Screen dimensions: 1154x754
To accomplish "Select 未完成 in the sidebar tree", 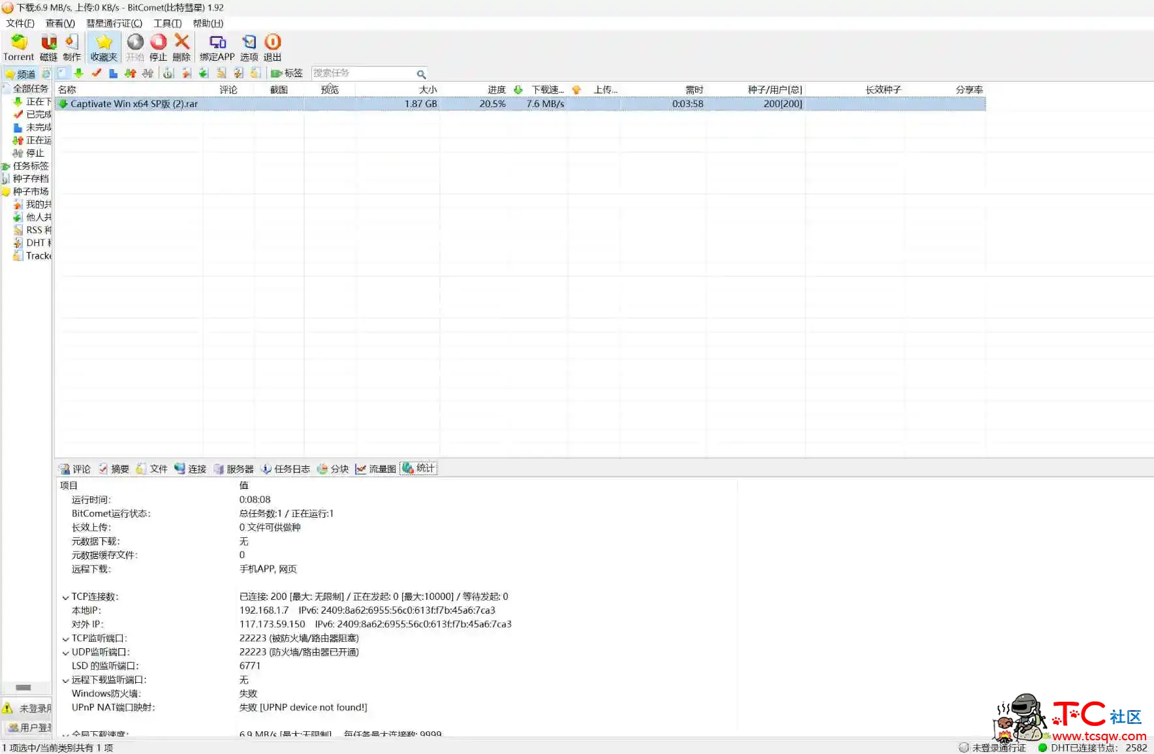I will click(x=39, y=127).
